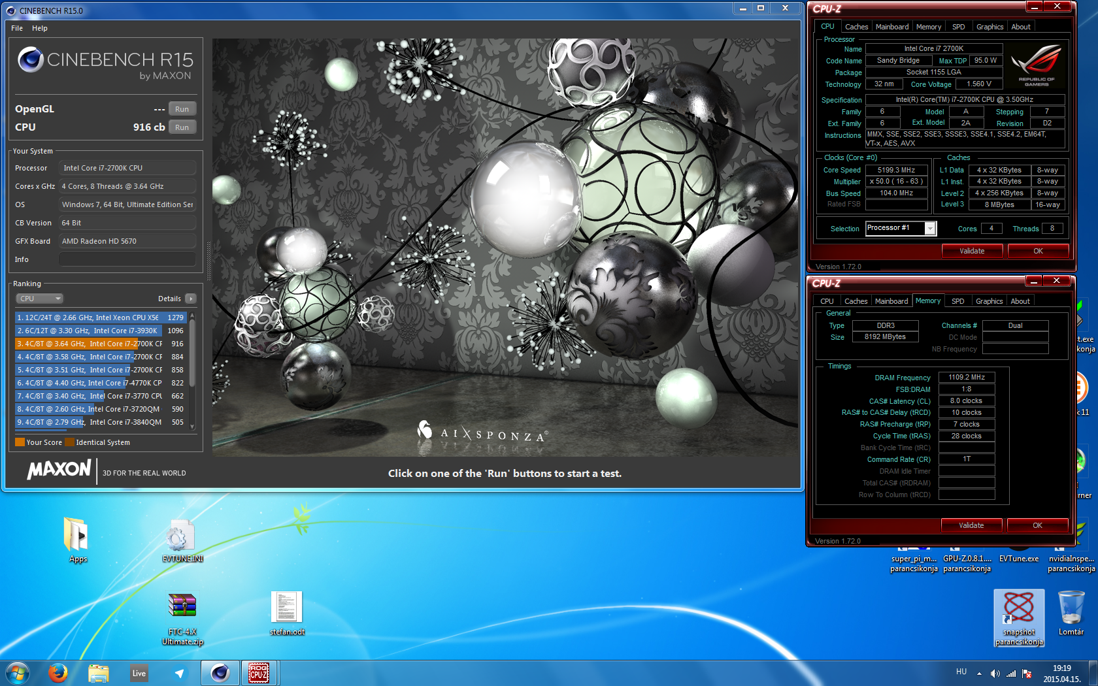The width and height of the screenshot is (1098, 686).
Task: Open the EVTune.exe desktop icon
Action: [1019, 558]
